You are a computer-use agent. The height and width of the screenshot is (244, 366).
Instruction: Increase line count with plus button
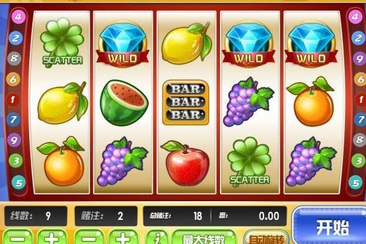pos(52,237)
